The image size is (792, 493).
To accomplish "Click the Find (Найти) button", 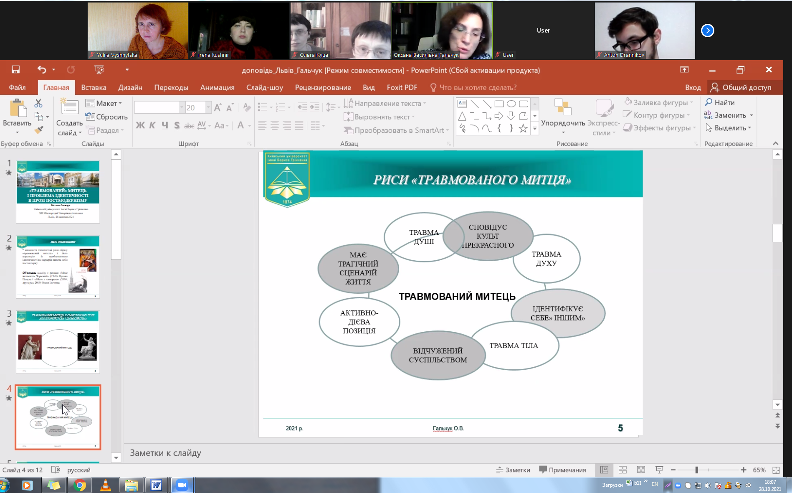I will tap(720, 102).
